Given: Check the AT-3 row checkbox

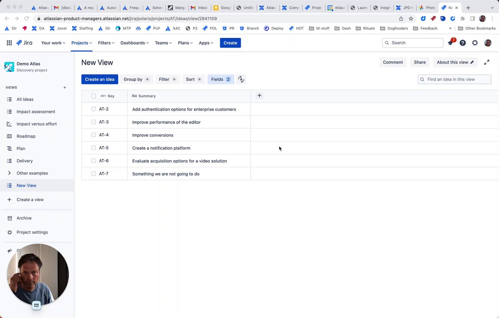Looking at the screenshot, I should click(94, 122).
